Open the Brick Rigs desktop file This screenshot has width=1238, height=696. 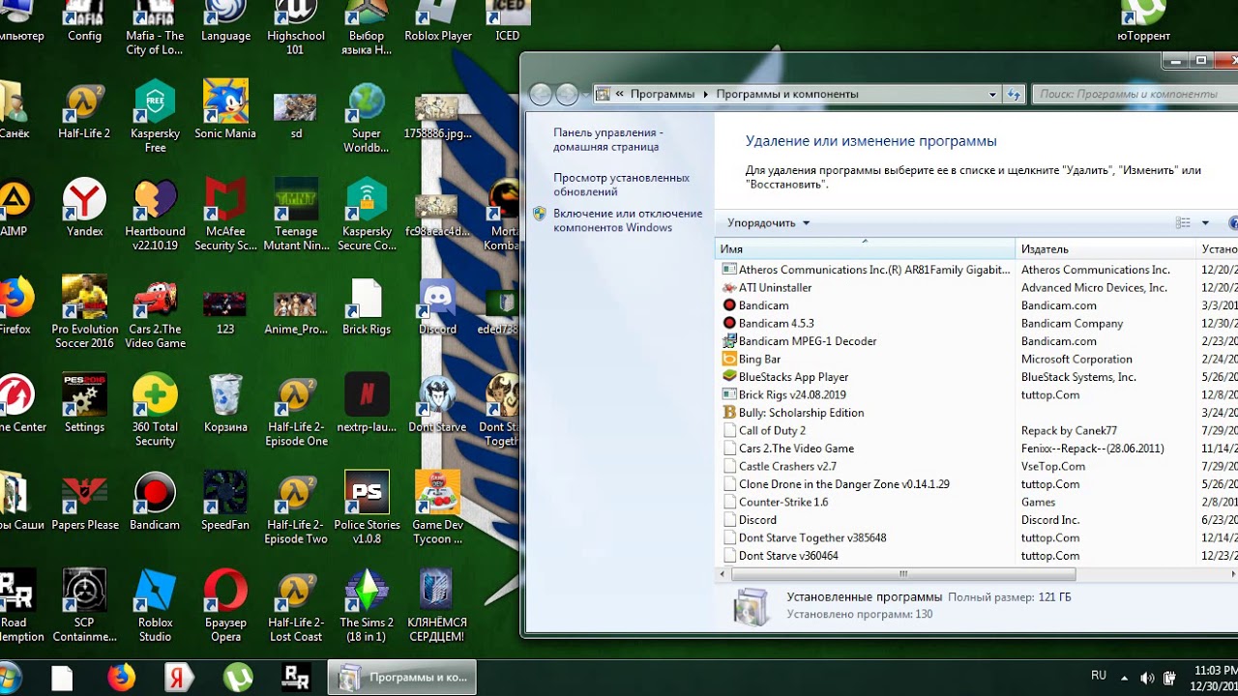click(367, 306)
